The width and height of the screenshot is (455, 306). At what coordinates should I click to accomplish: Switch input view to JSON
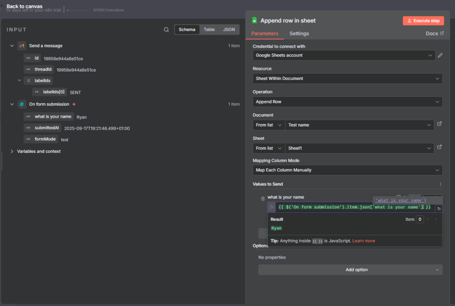[x=229, y=30]
